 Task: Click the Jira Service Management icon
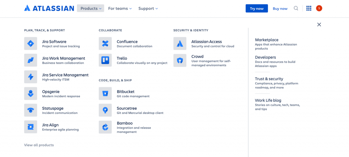(30, 77)
